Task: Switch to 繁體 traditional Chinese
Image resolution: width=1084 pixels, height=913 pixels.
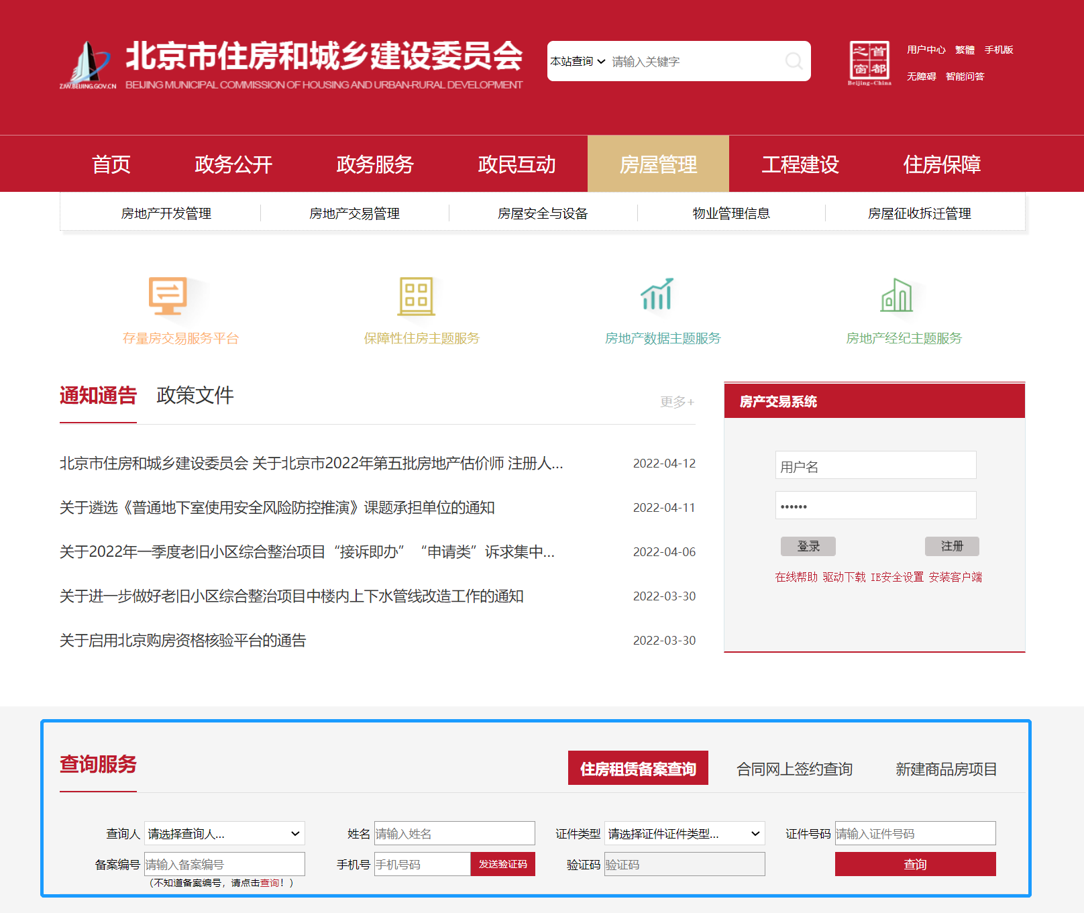Action: (x=965, y=50)
